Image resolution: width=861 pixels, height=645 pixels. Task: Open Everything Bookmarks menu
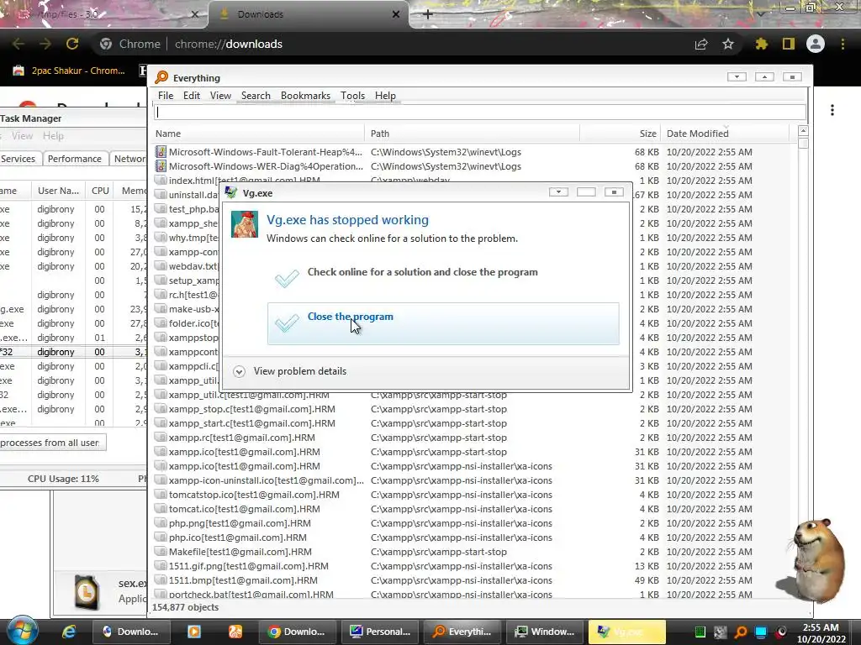pos(305,96)
